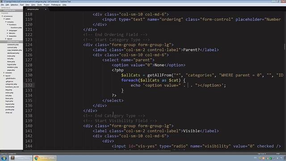Close the categories.php tab with its x

point(46,9)
